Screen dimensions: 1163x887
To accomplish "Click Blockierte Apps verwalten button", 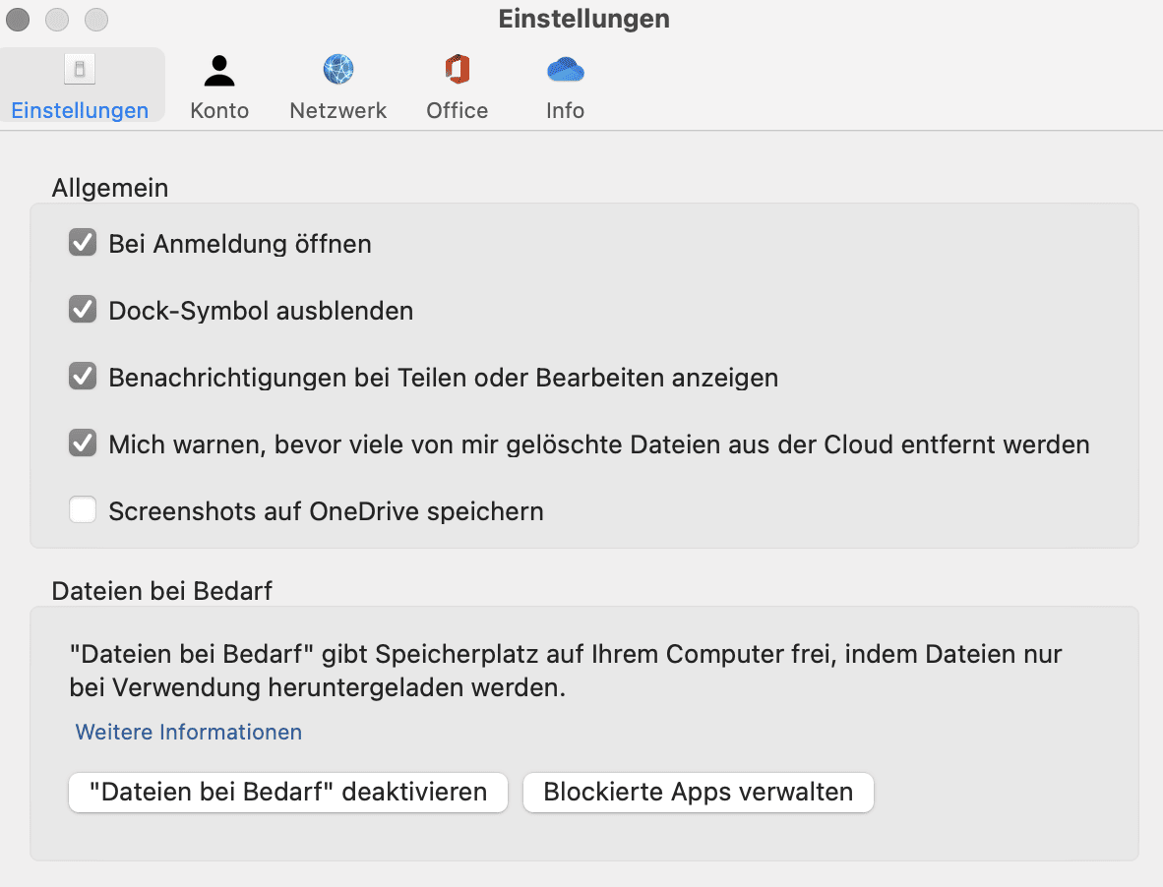I will (698, 793).
